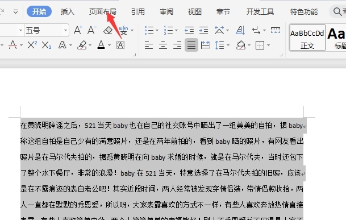Center align the paragraph
This screenshot has width=346, height=220.
[163, 45]
